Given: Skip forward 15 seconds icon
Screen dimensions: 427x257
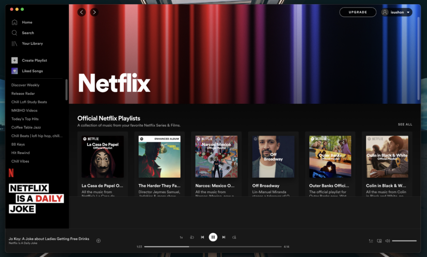Looking at the screenshot, I should pos(234,237).
